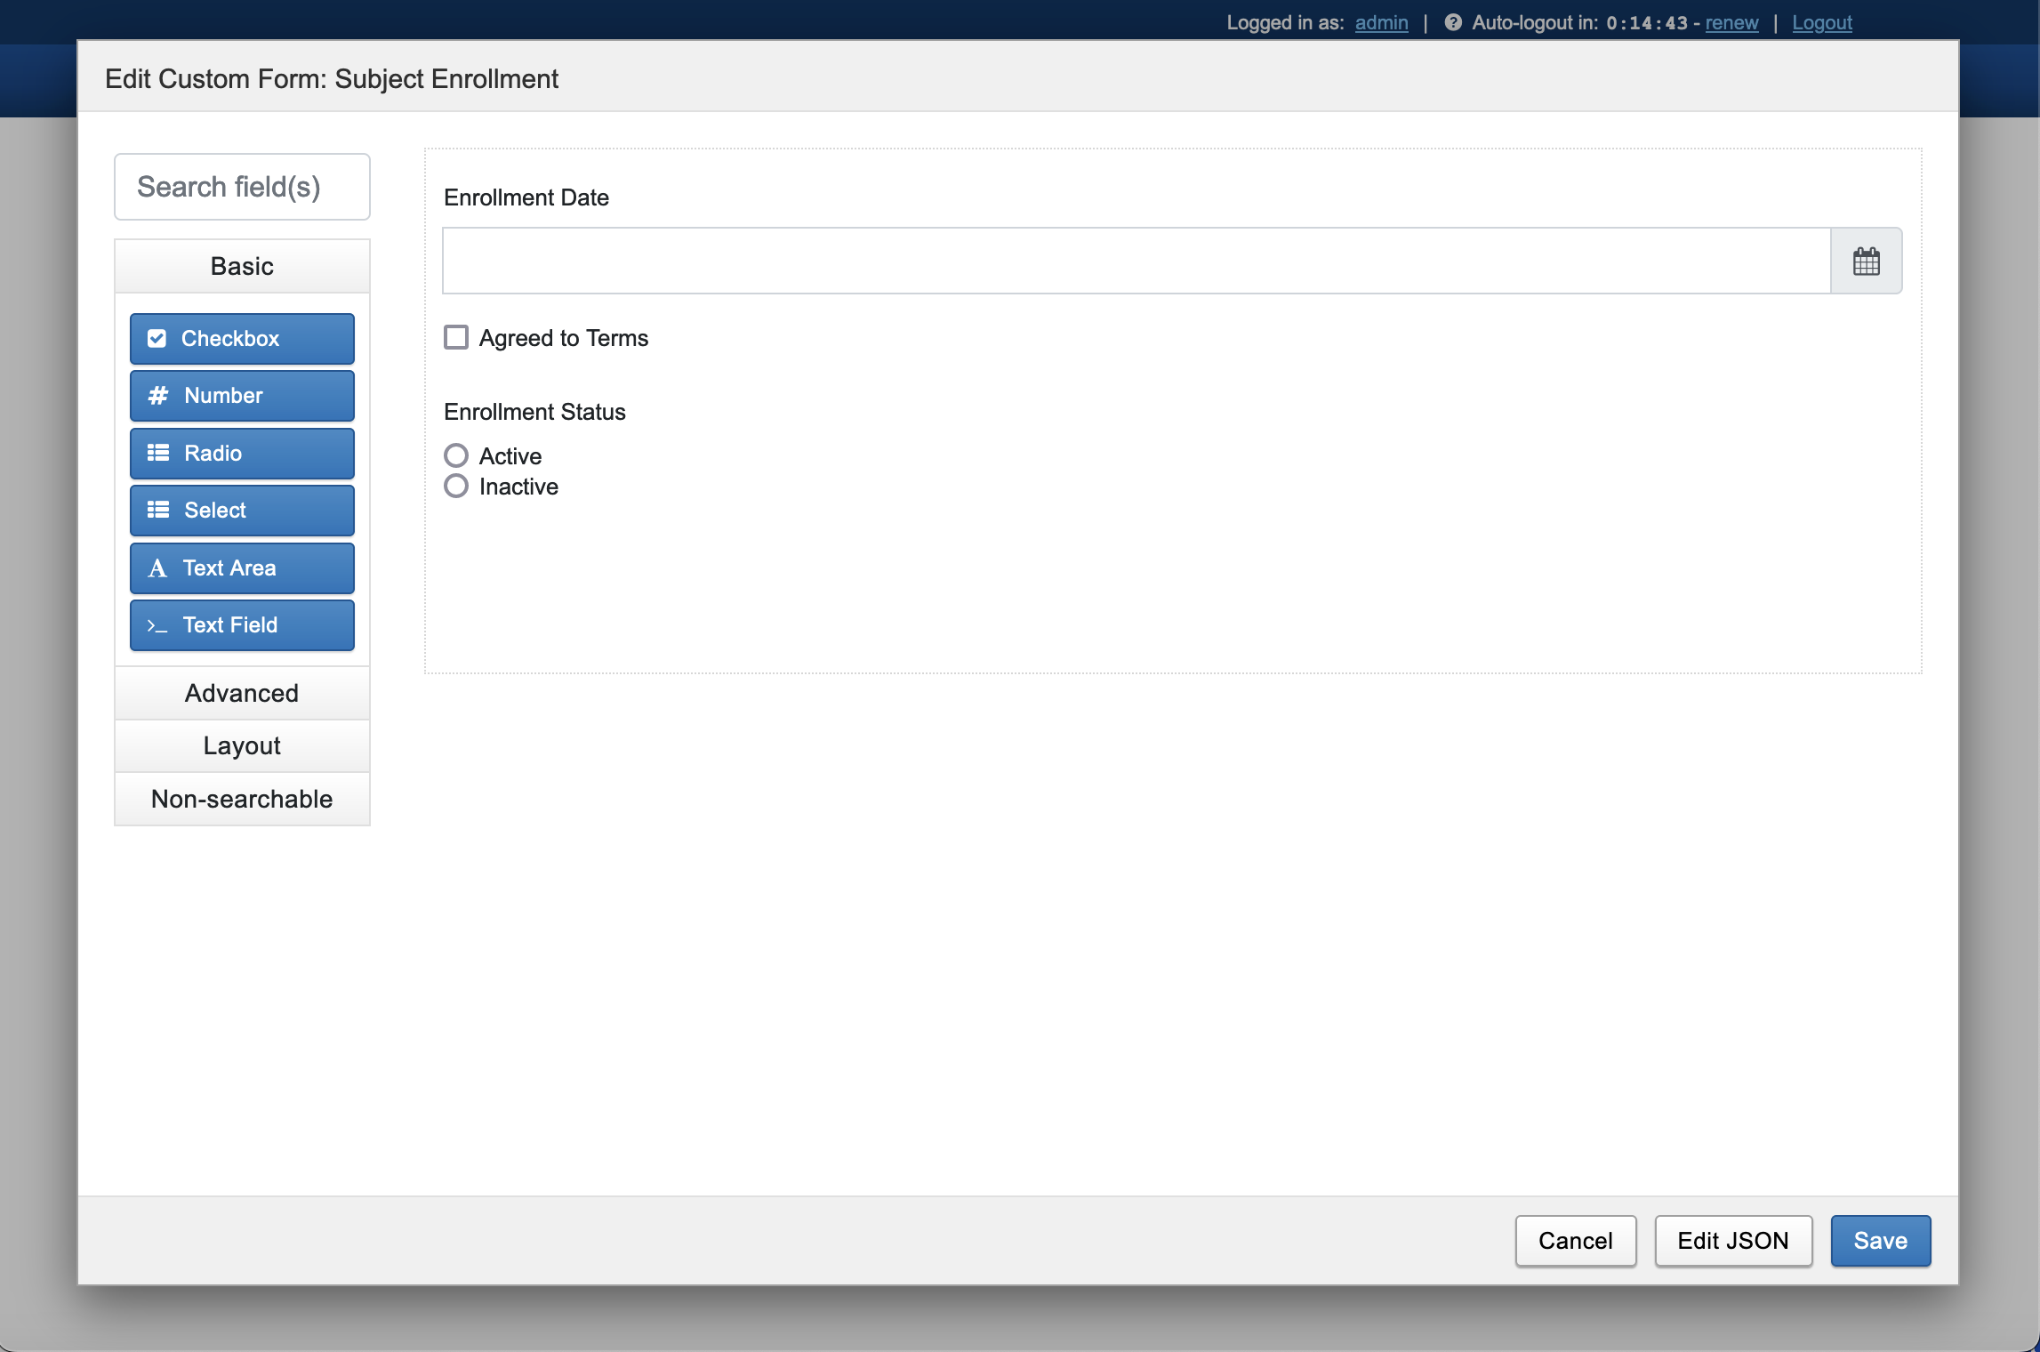Check the Agreed to Terms checkbox
This screenshot has height=1352, width=2040.
click(x=456, y=338)
